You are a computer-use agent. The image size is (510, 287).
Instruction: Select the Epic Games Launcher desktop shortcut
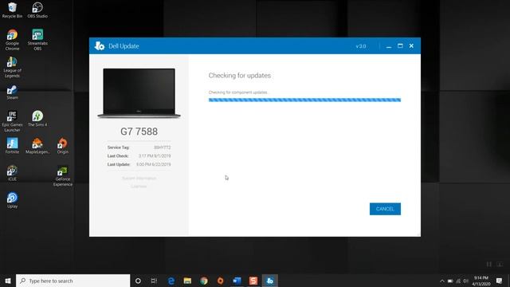13,121
